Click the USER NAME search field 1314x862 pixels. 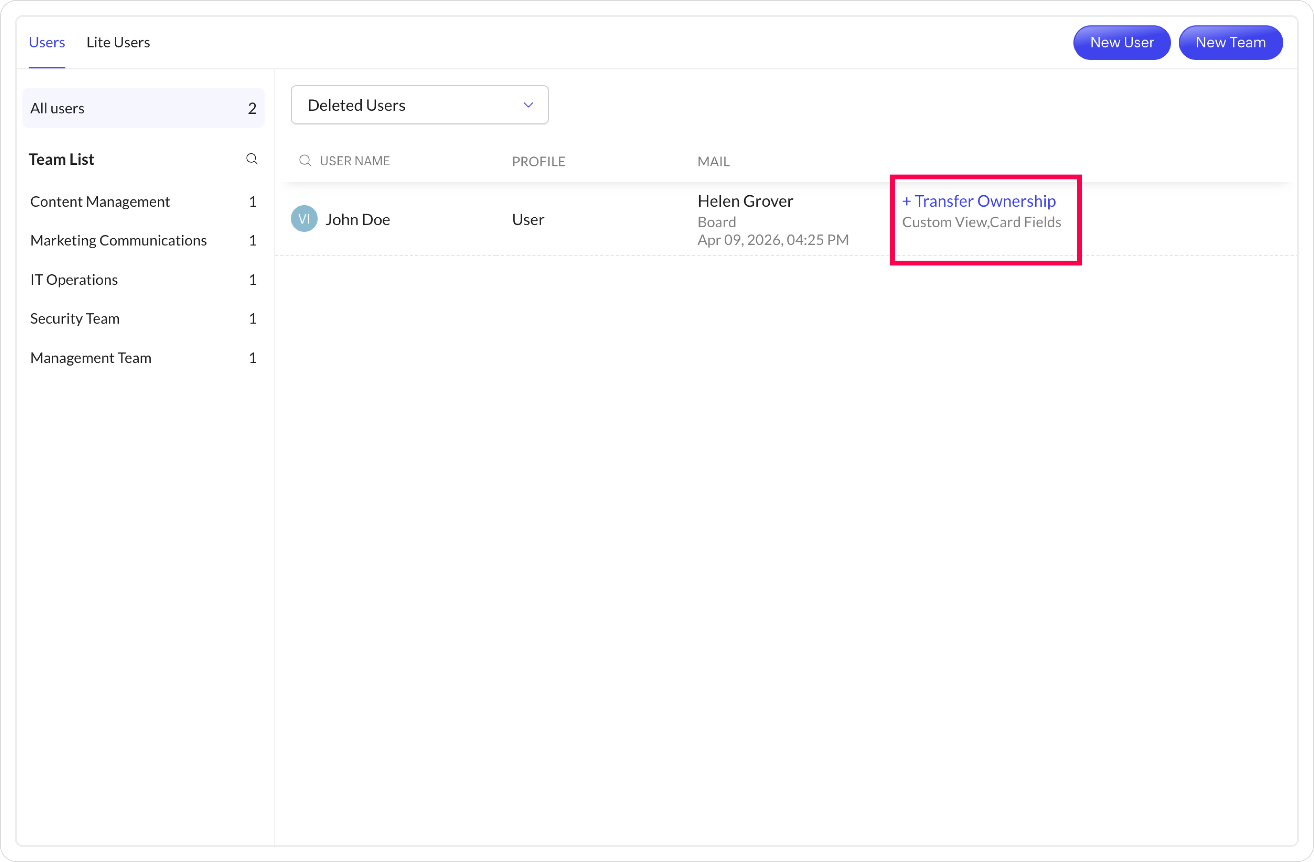pyautogui.click(x=355, y=161)
